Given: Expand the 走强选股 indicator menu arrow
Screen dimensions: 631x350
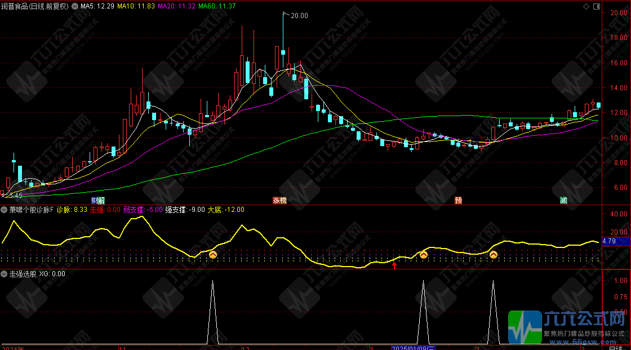Looking at the screenshot, I should 5,273.
